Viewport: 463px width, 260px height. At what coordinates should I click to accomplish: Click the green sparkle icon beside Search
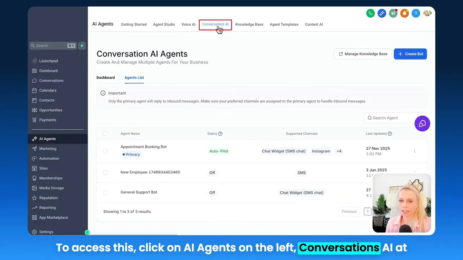pos(82,45)
